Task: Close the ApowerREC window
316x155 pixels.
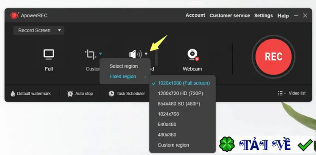Action: pos(305,15)
